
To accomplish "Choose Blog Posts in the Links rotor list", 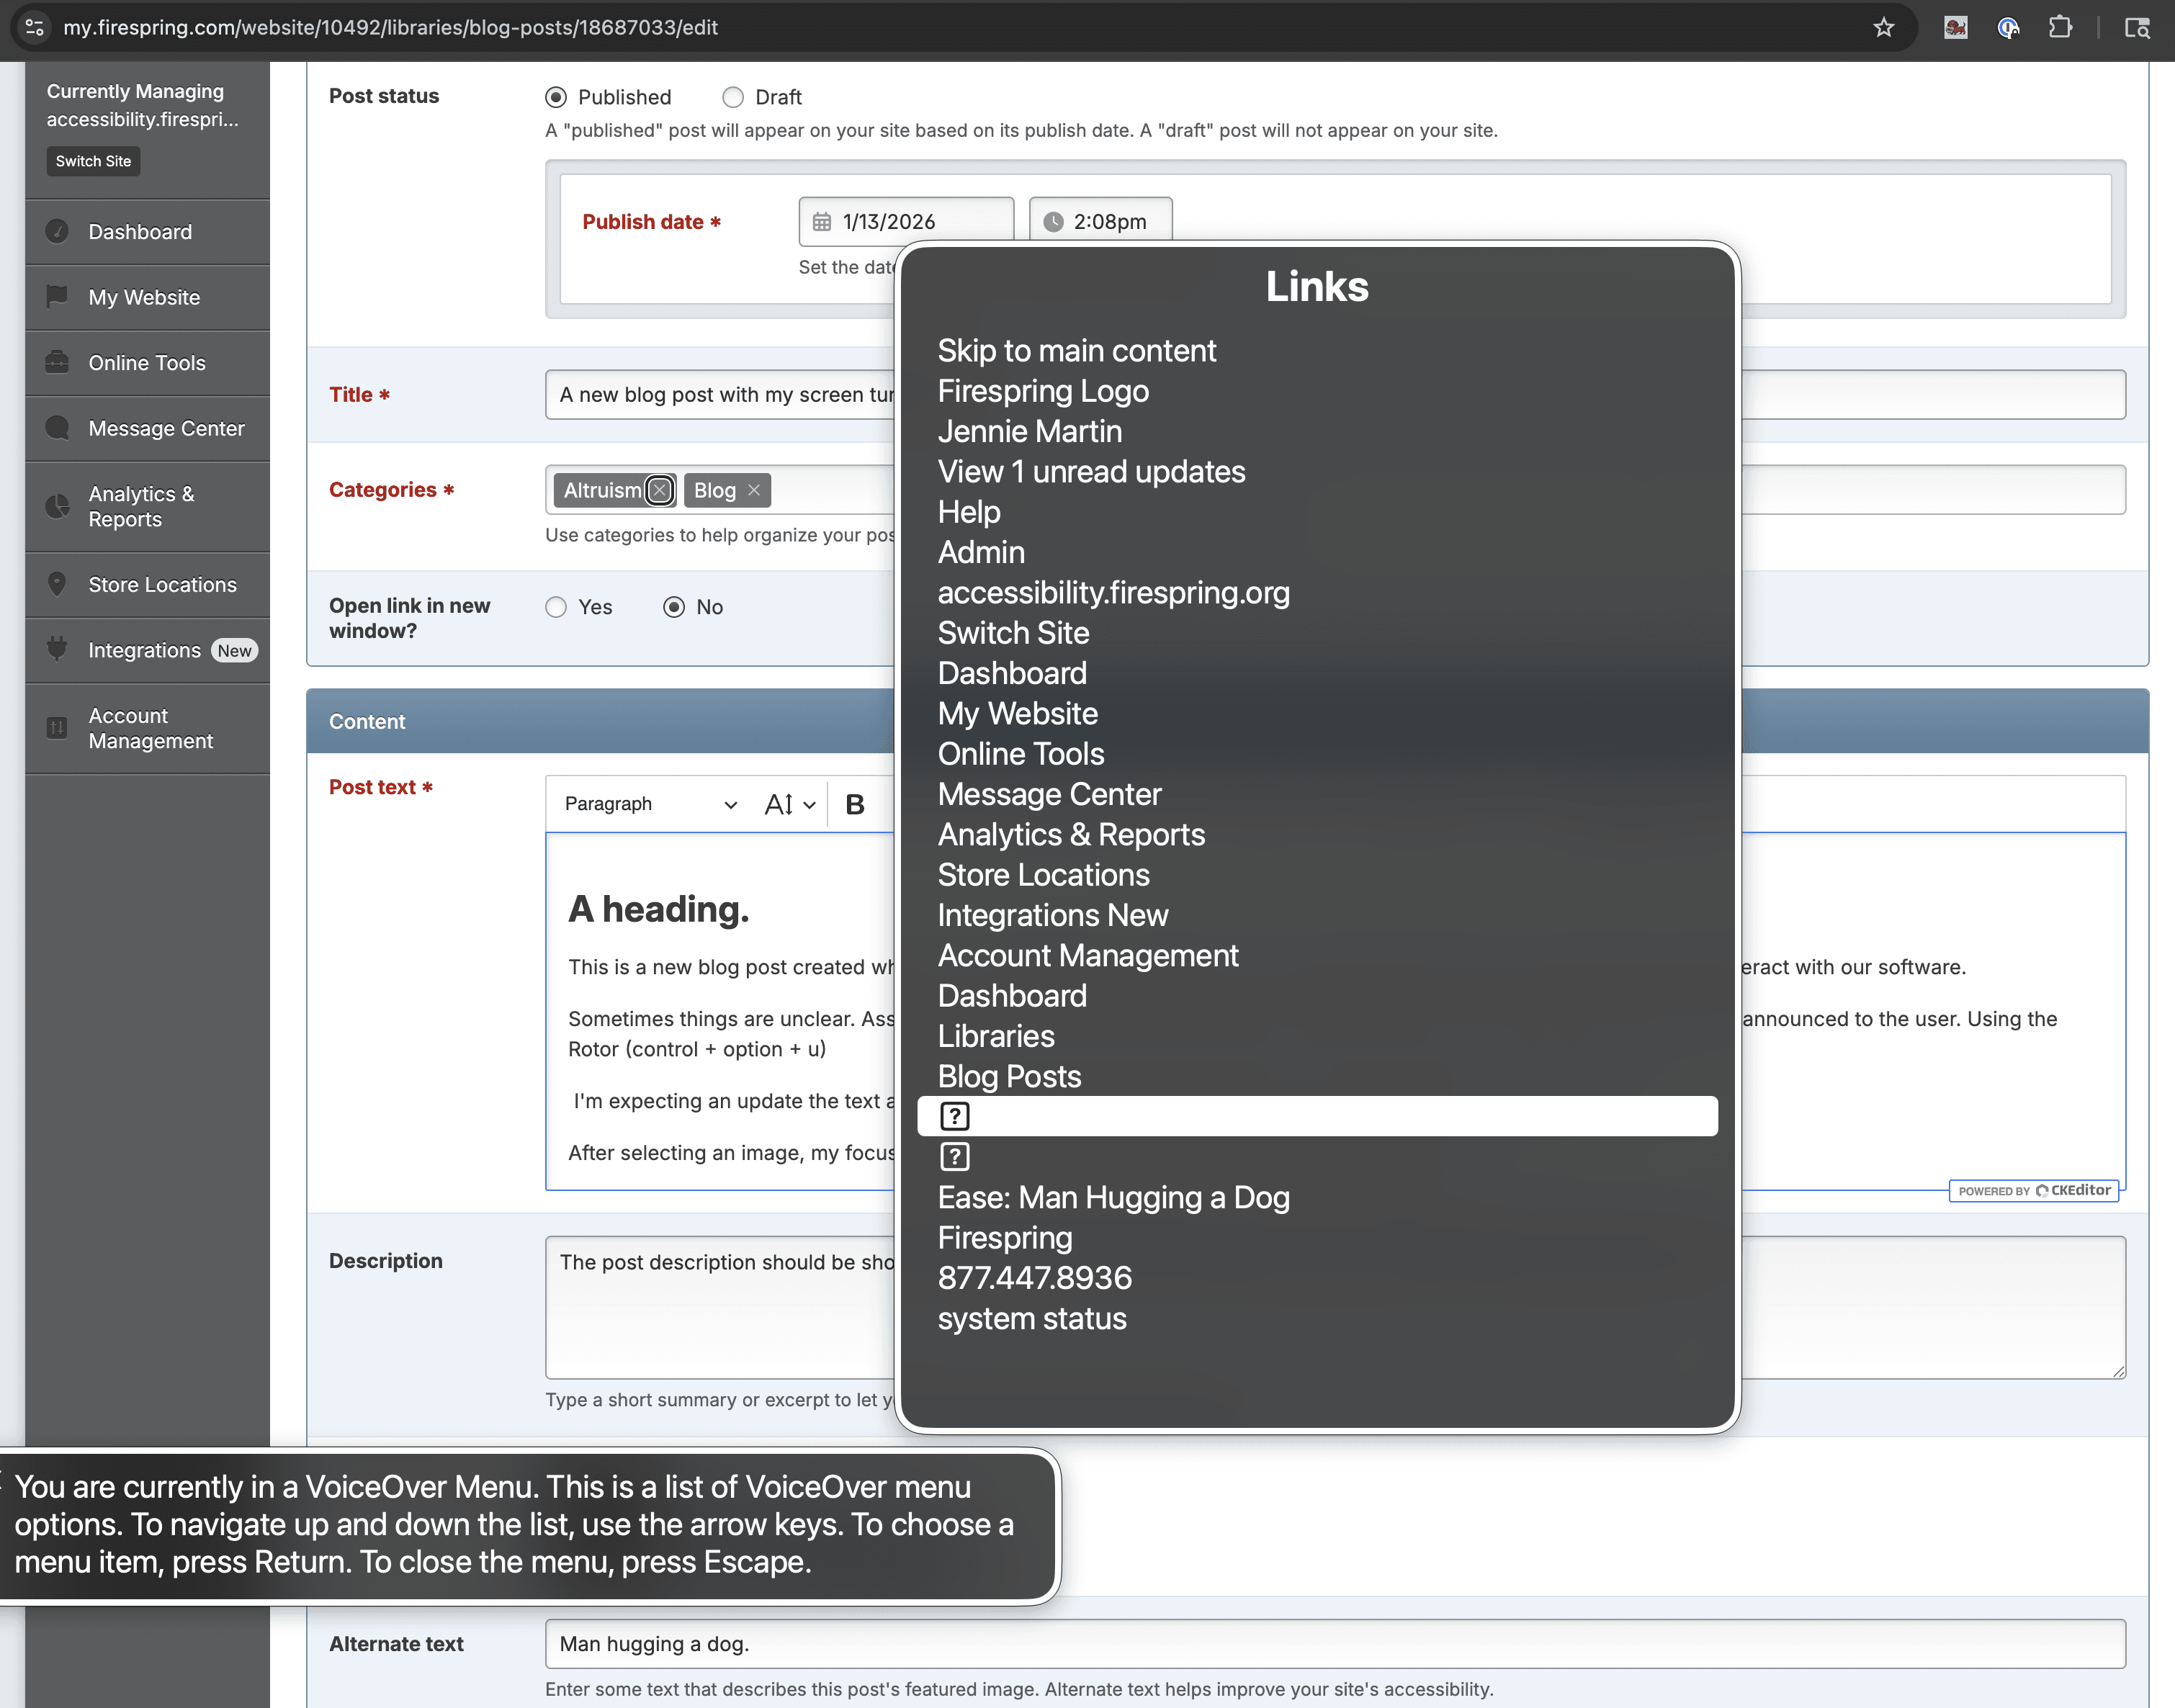I will (1009, 1076).
